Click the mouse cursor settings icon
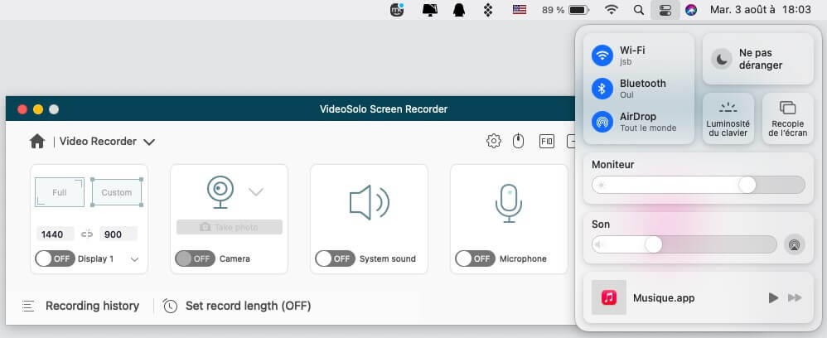Viewport: 827px width, 338px height. (519, 142)
